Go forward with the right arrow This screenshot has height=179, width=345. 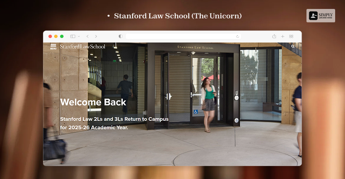tap(96, 36)
